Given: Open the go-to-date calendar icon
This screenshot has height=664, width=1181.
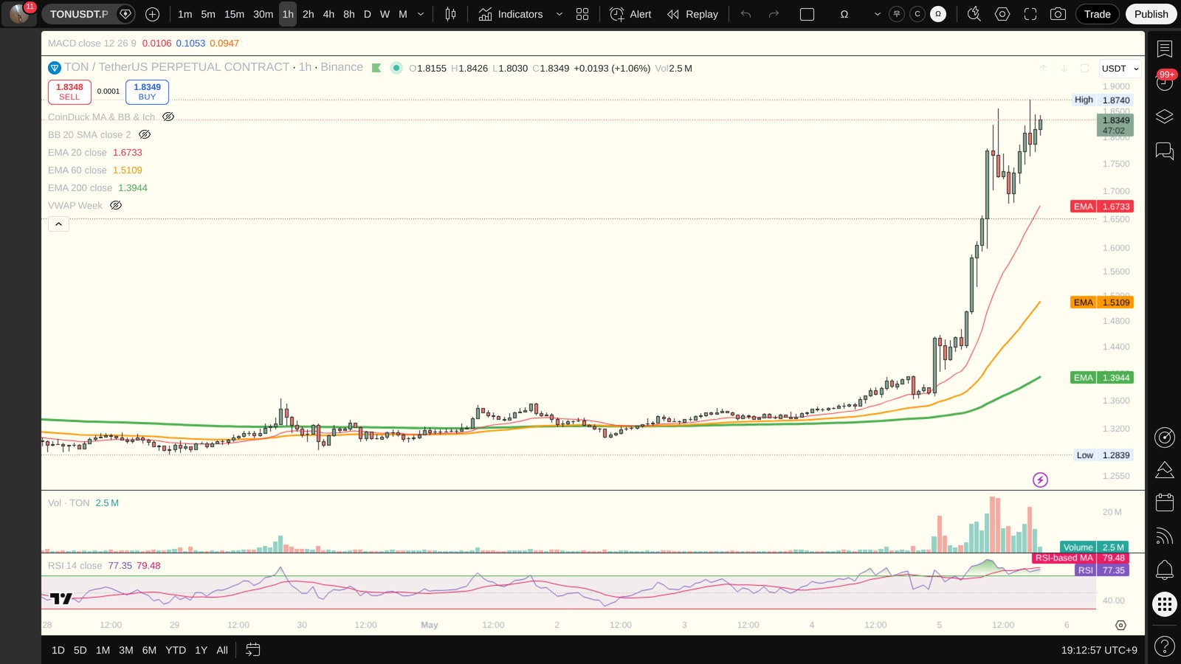Looking at the screenshot, I should 252,650.
